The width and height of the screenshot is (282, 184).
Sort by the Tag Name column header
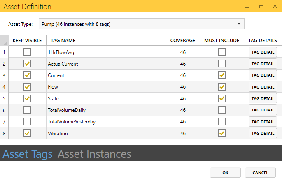click(x=106, y=40)
